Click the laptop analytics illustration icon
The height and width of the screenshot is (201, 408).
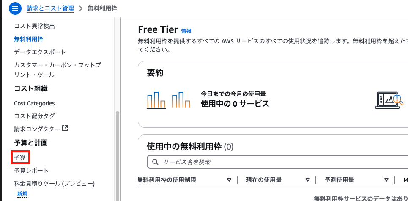tap(389, 100)
